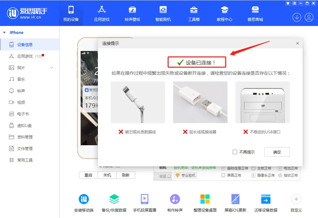This screenshot has width=318, height=218.
Task: Click the 确定 button
Action: 277,152
